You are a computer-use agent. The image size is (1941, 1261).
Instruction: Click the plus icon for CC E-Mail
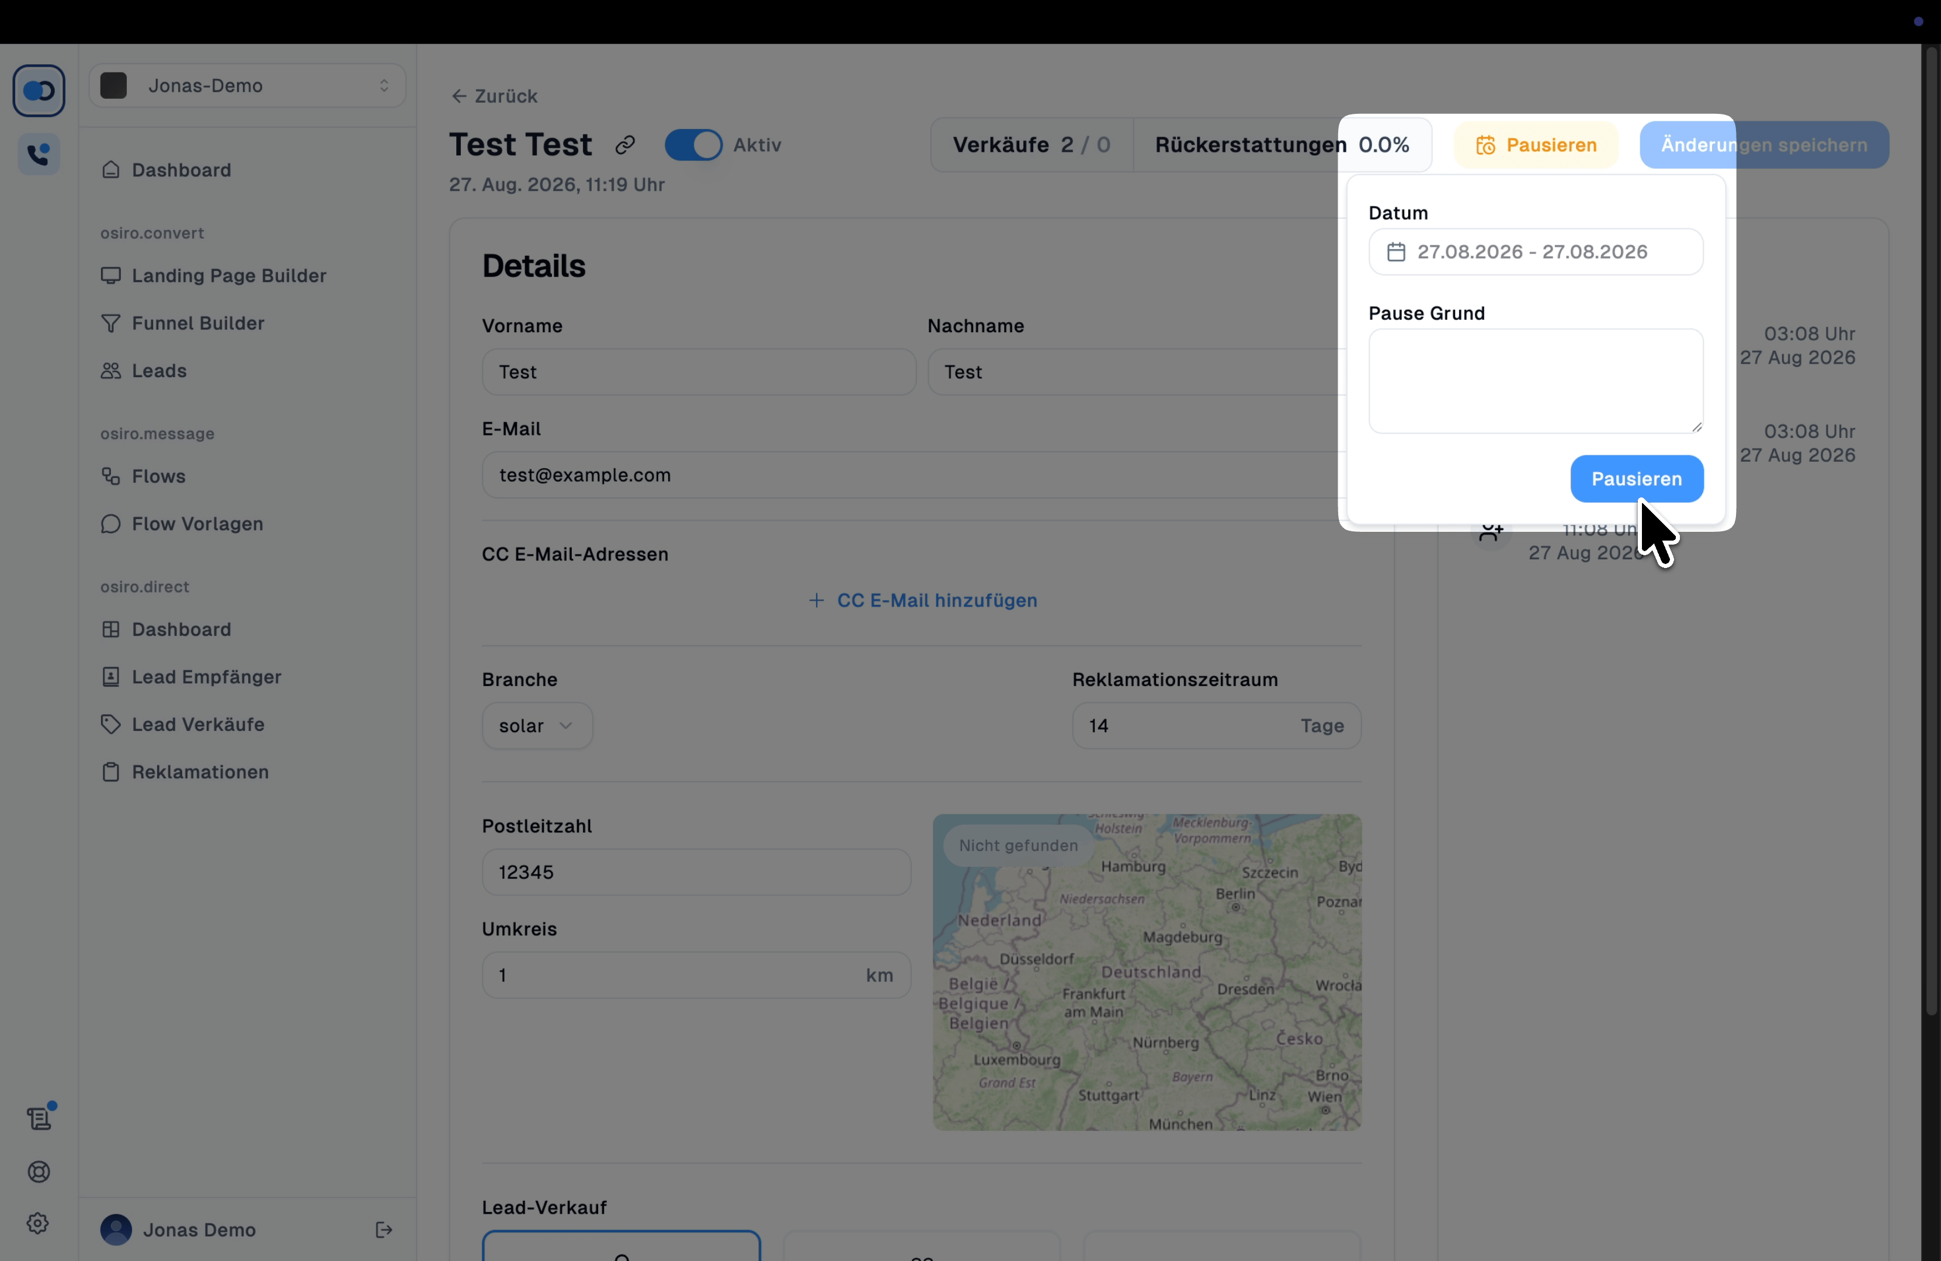click(x=815, y=601)
